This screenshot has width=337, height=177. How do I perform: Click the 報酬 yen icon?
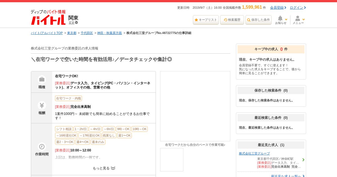click(x=42, y=105)
